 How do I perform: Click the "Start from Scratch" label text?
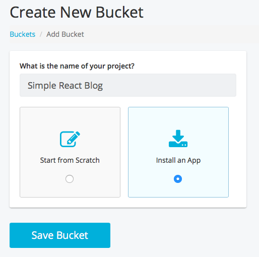[70, 160]
